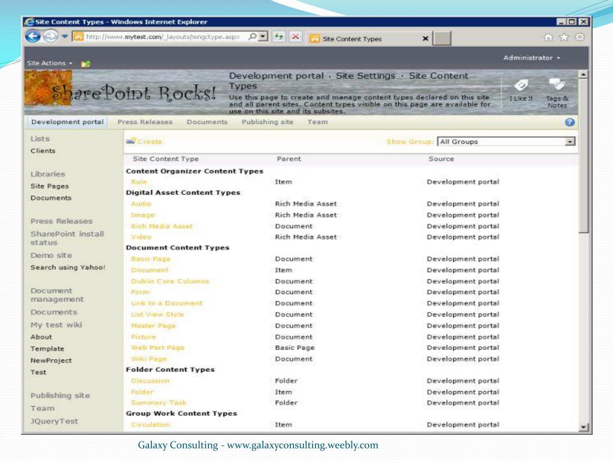Open the Picture content type
This screenshot has width=613, height=460.
coord(144,337)
